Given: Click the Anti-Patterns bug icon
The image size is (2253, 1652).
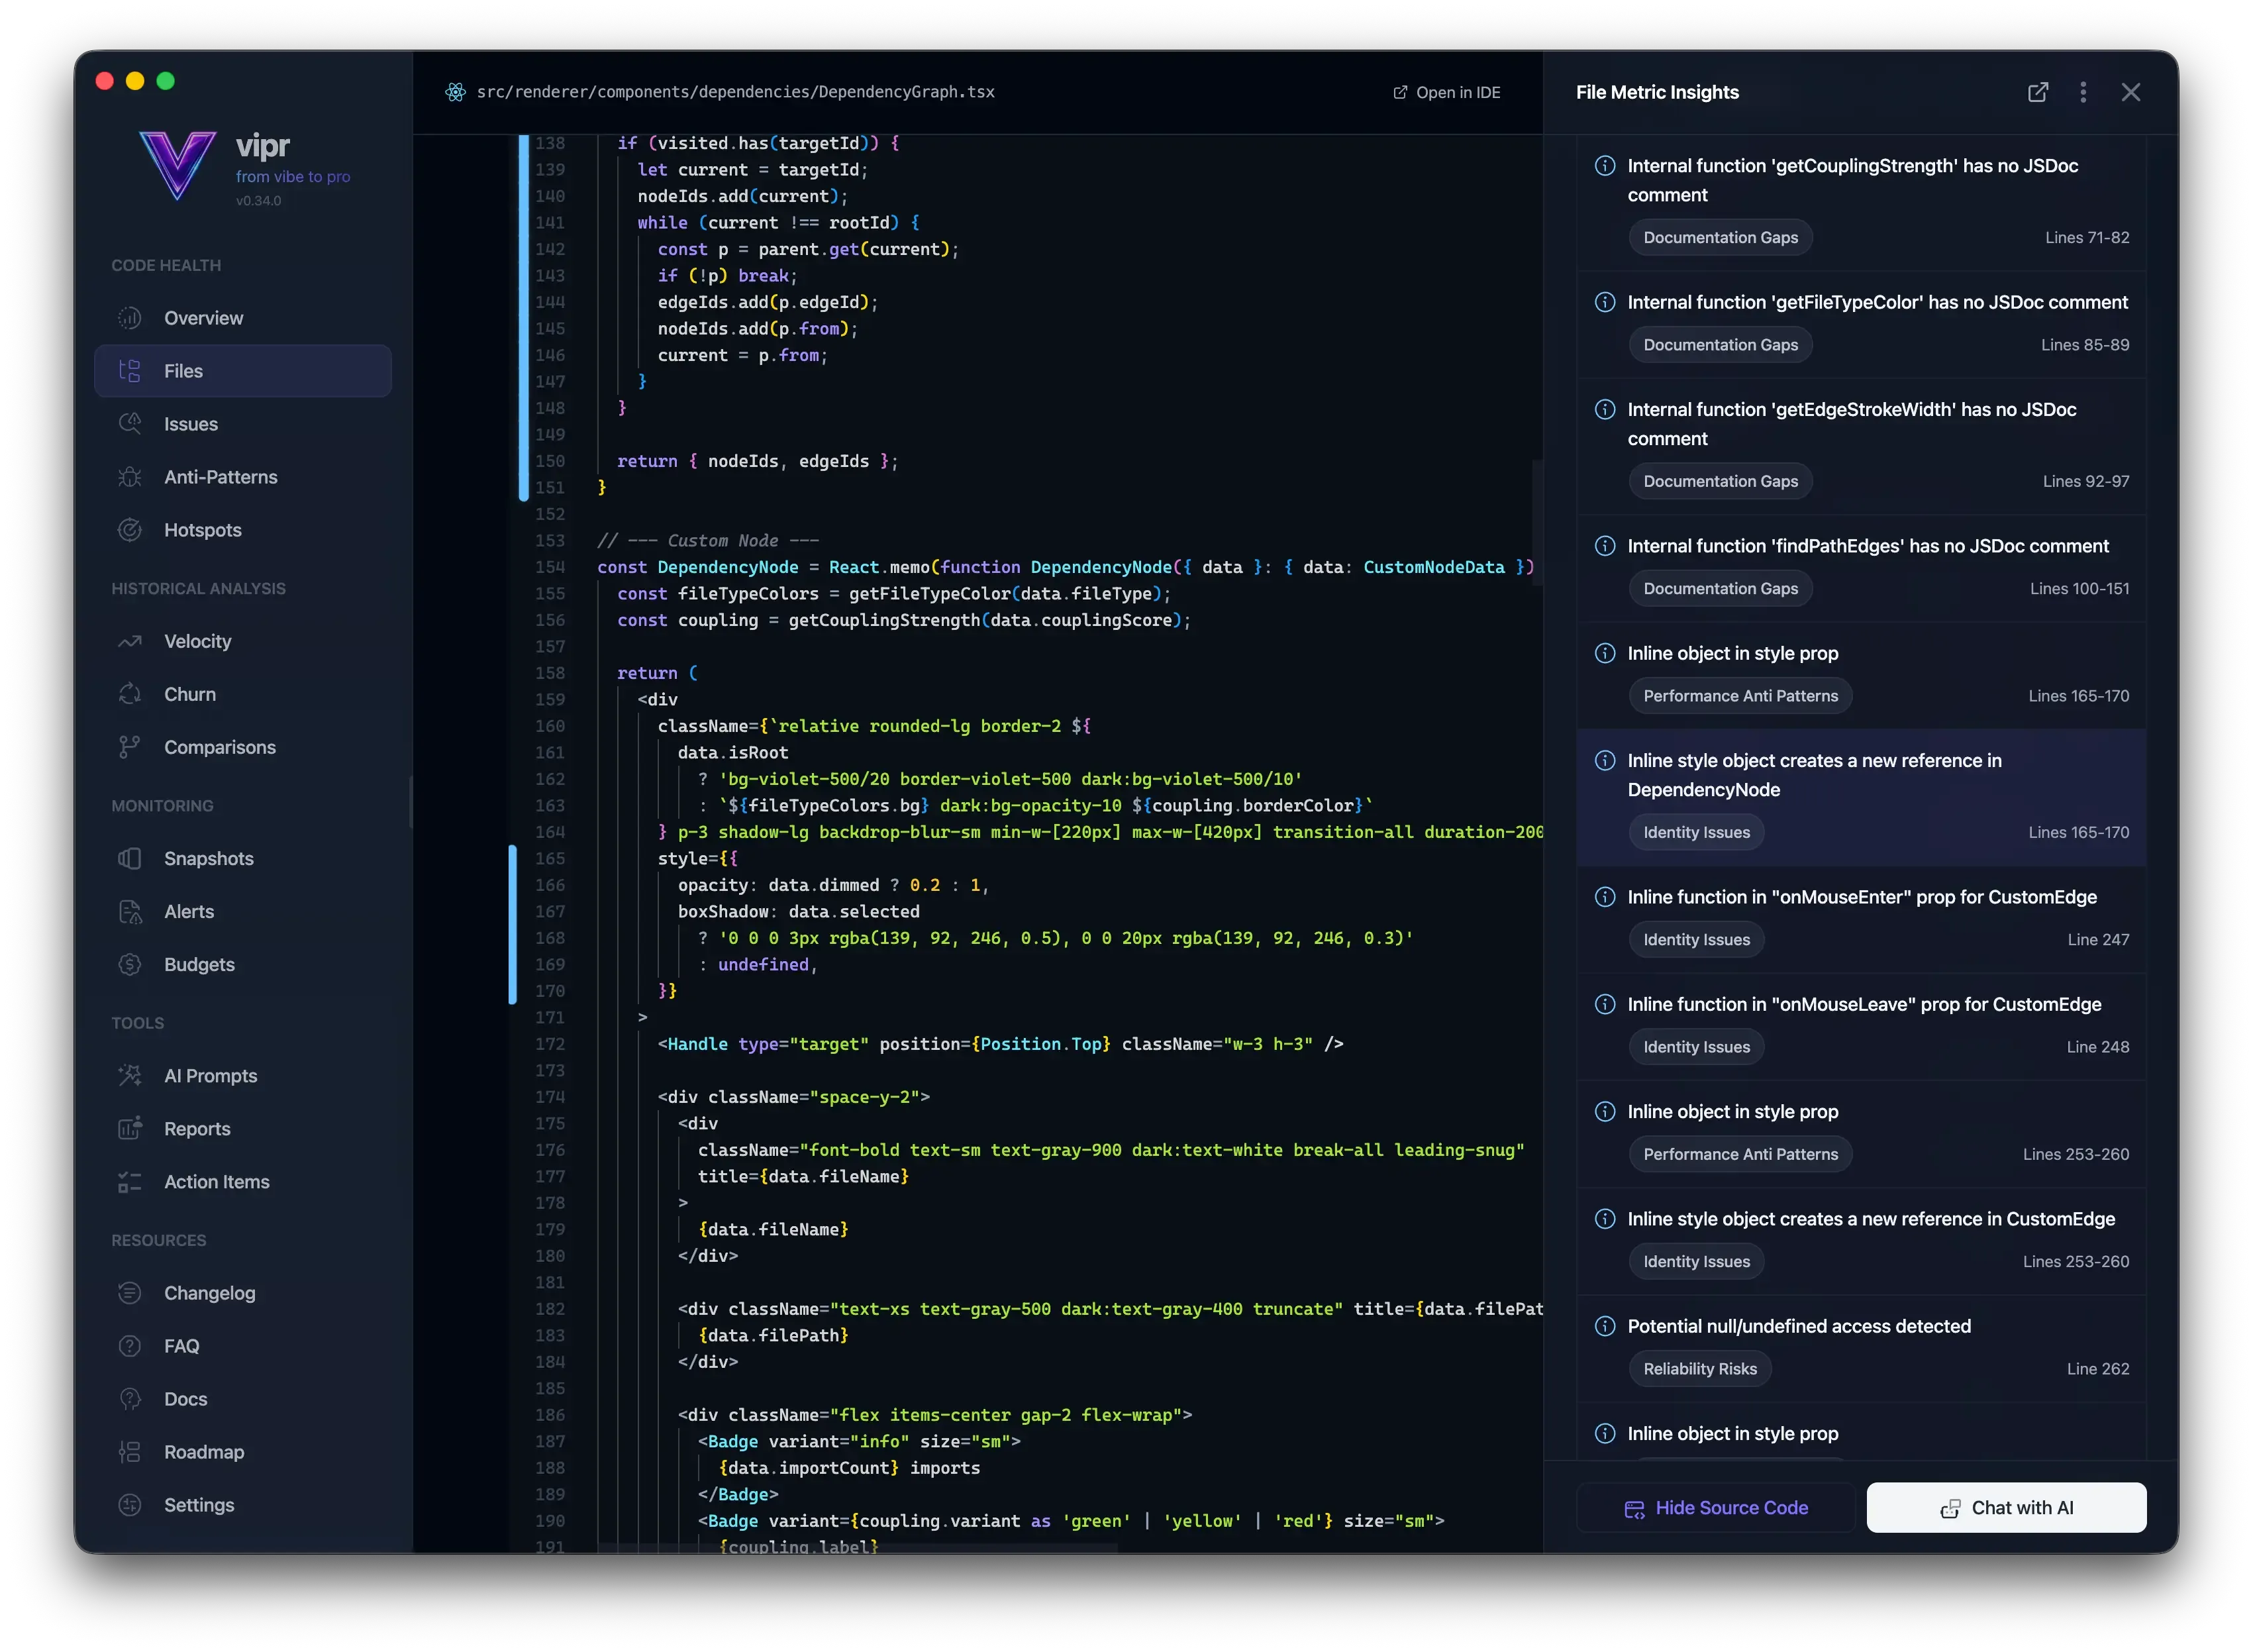Looking at the screenshot, I should click(x=130, y=477).
